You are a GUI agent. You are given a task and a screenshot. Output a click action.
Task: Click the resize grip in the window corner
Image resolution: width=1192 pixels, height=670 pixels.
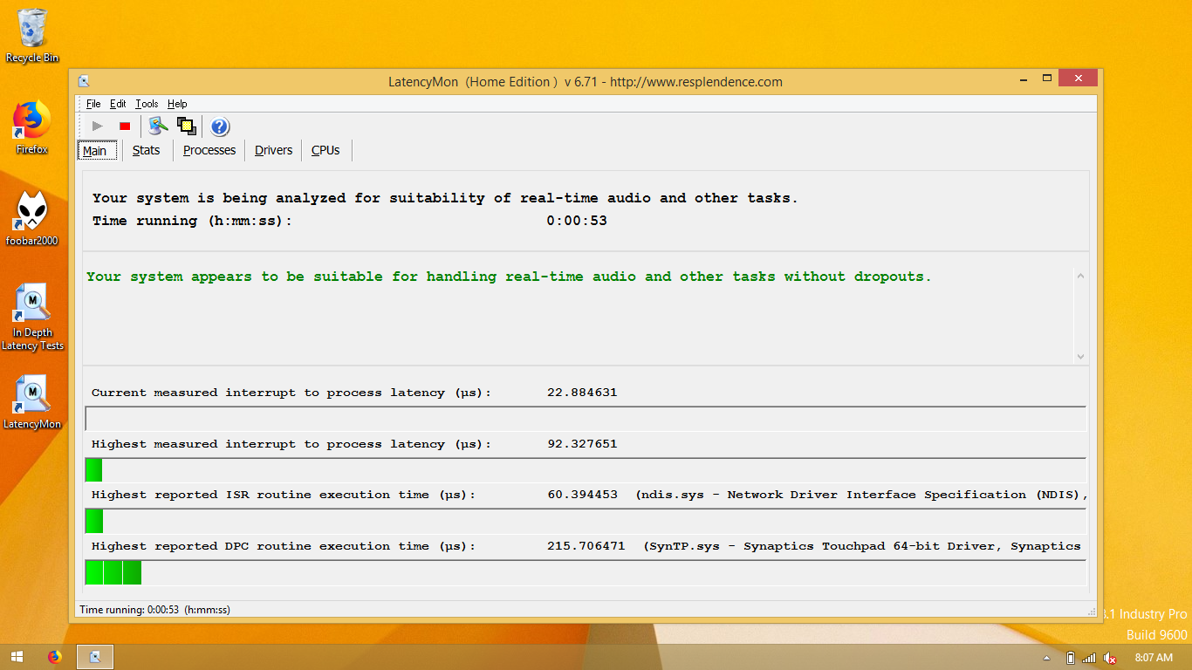tap(1091, 612)
